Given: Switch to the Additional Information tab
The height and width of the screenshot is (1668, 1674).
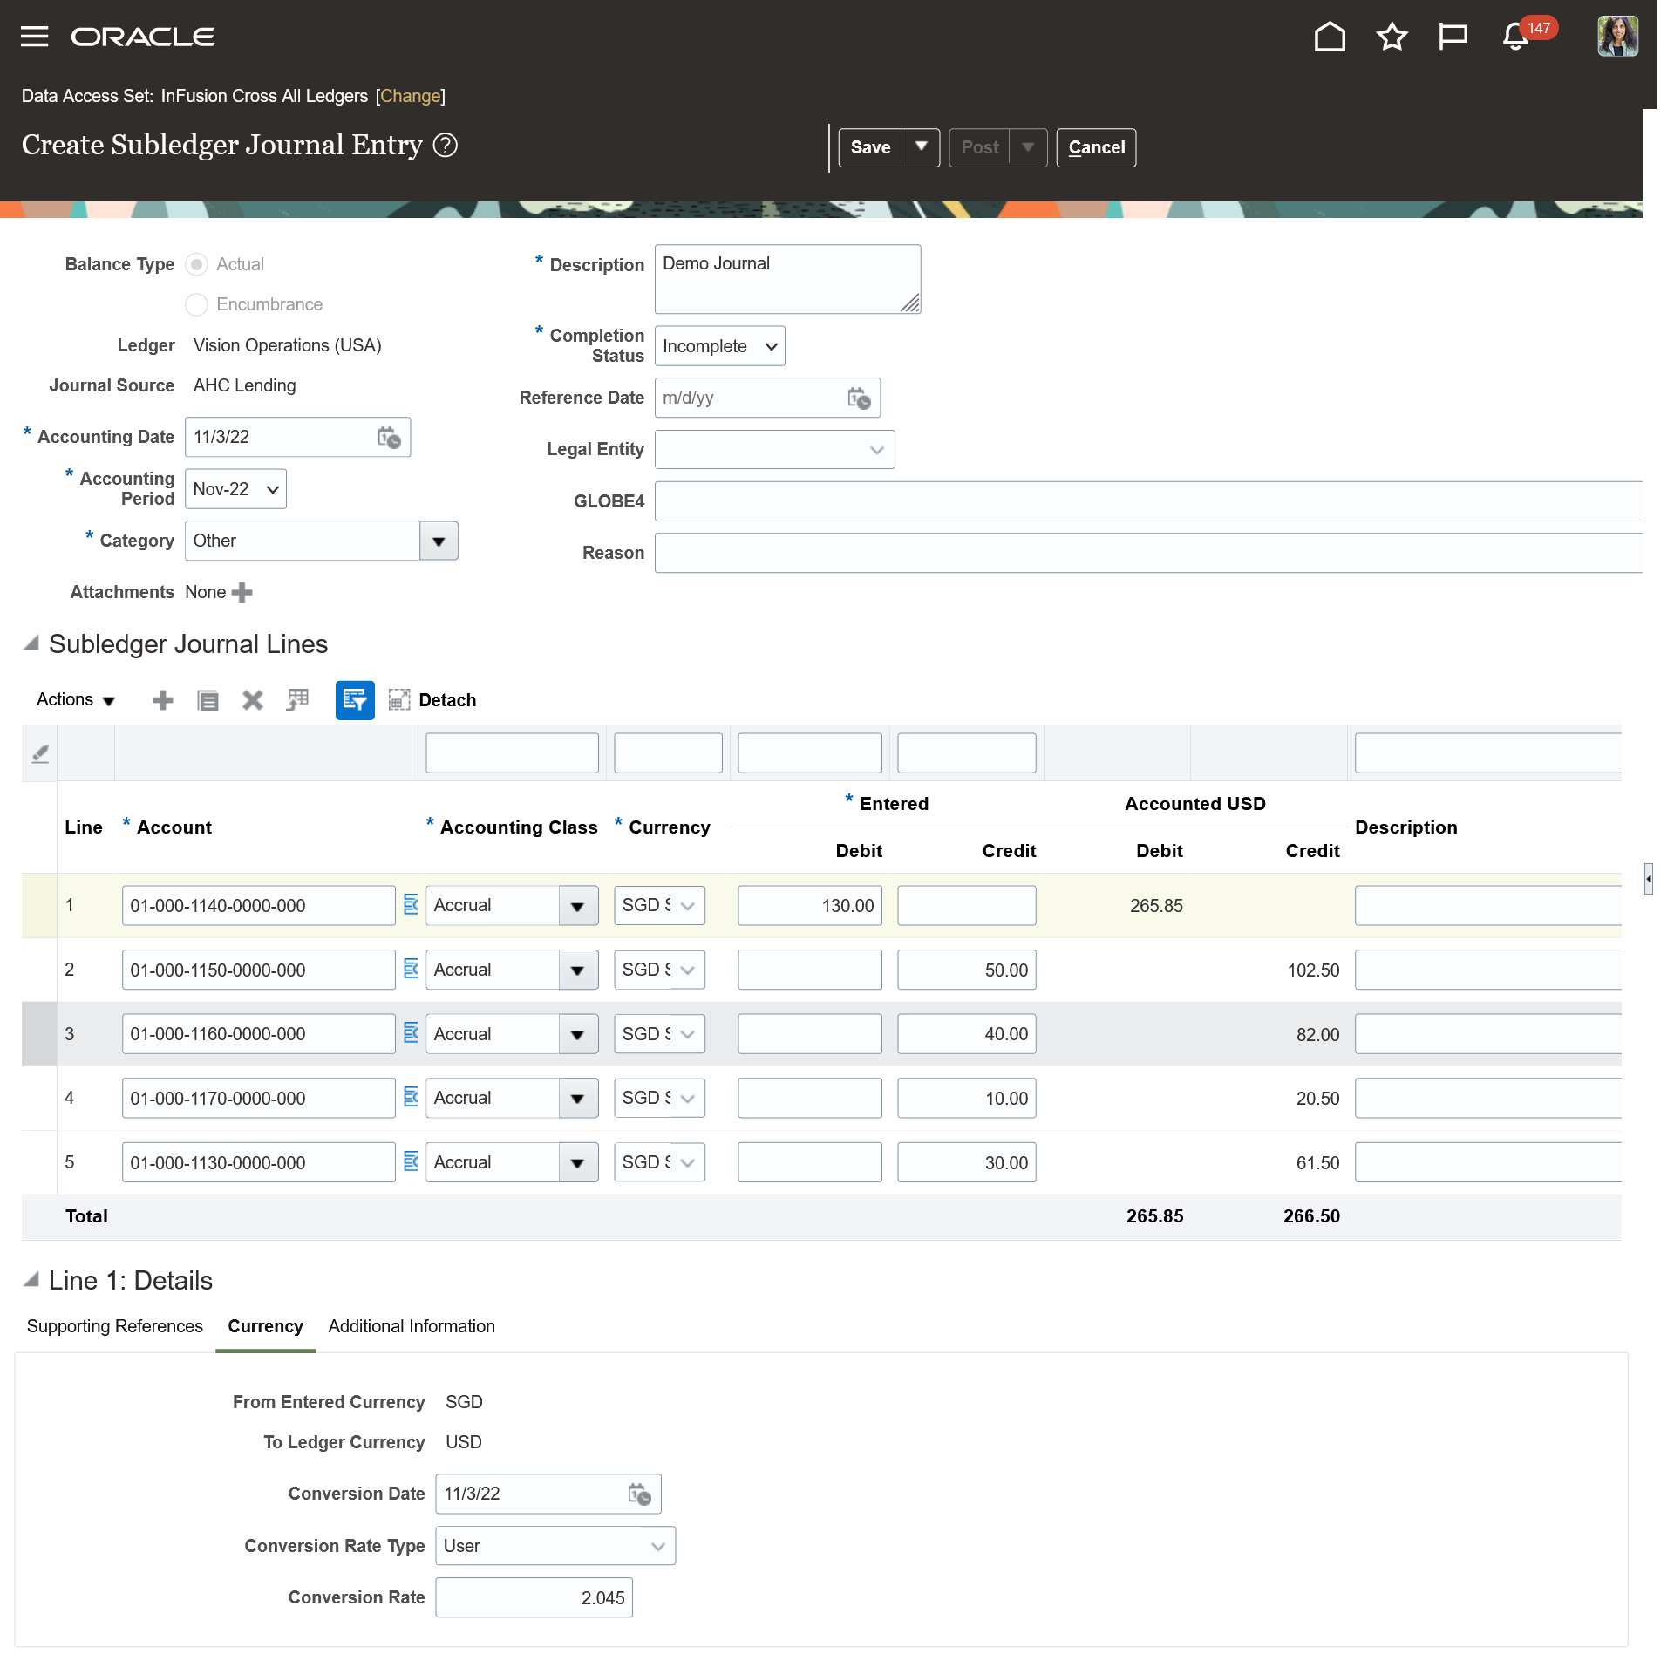Looking at the screenshot, I should (412, 1326).
